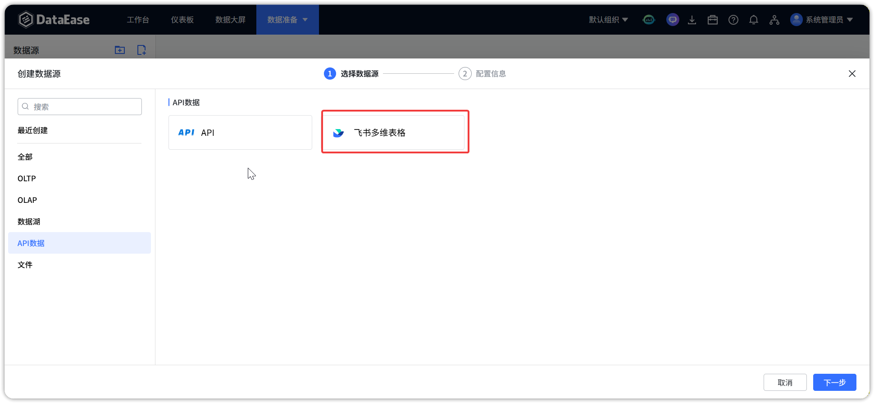Expand the 数据准备 dropdown menu
Screen dimensions: 874x403
287,20
